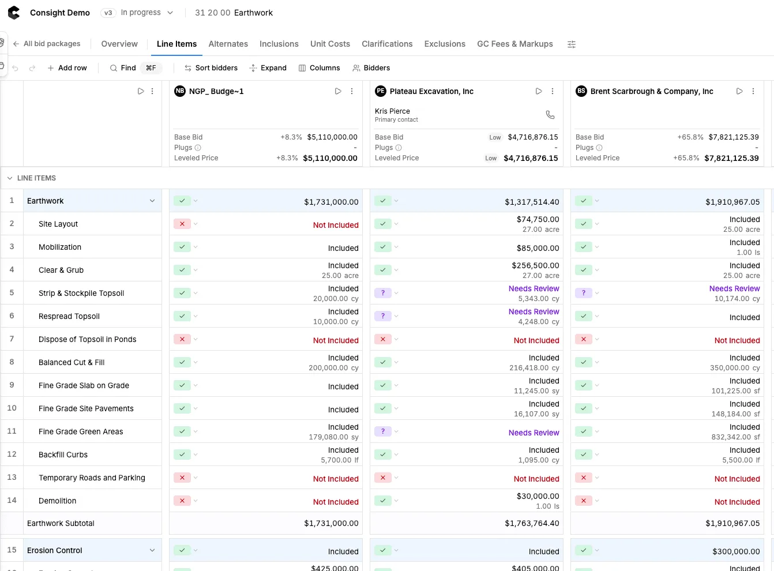Click the play icon in the first column header
Viewport: 774px width, 571px height.
(x=141, y=91)
